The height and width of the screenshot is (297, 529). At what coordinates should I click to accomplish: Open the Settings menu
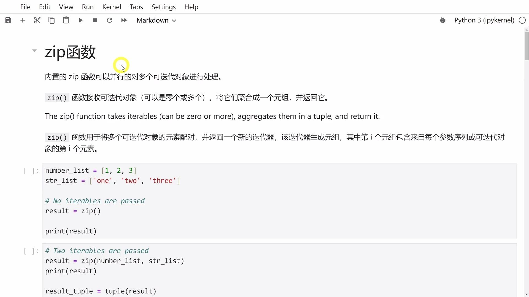[163, 7]
